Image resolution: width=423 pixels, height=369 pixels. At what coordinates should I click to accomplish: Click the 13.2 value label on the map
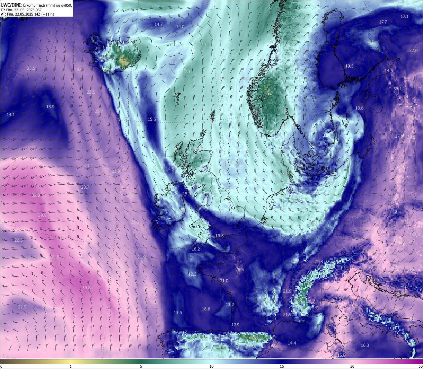click(x=230, y=305)
